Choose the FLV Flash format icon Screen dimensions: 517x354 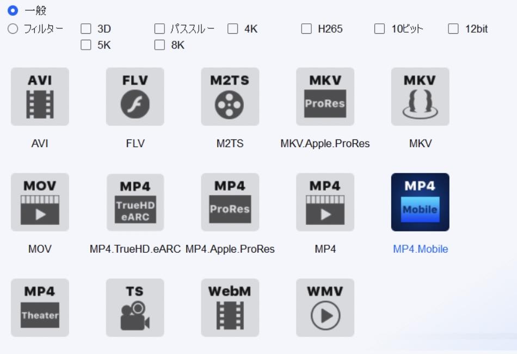click(135, 96)
